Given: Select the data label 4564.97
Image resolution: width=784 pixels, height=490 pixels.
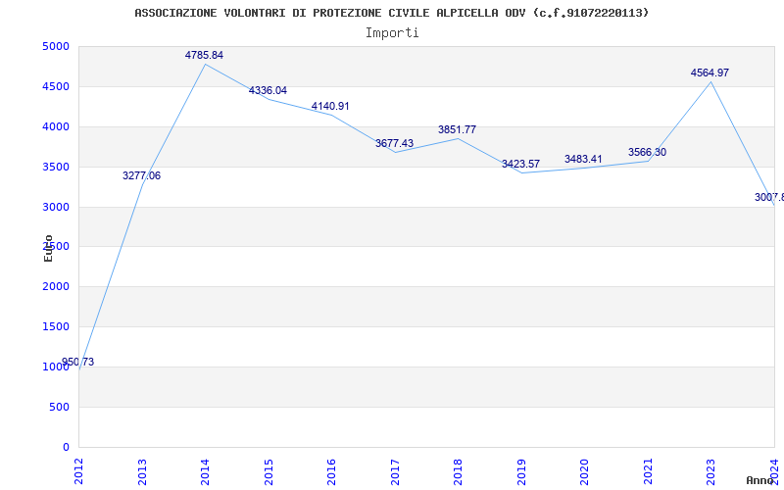Looking at the screenshot, I should (710, 73).
